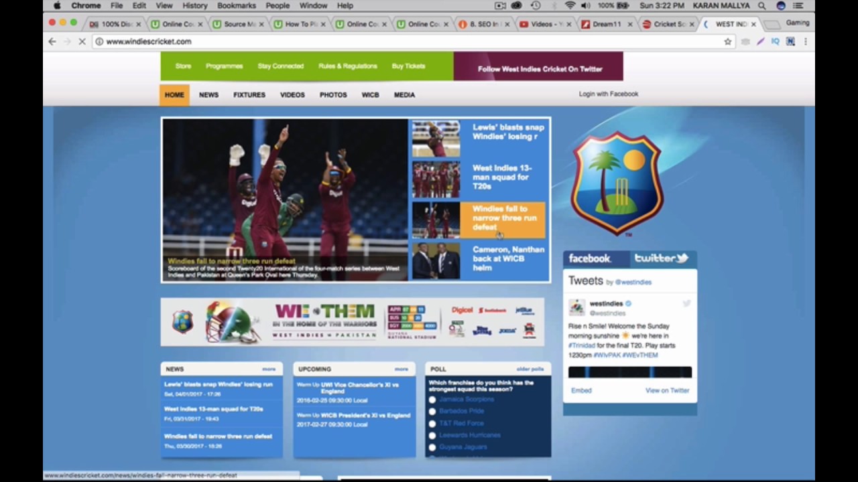Select Jamaica Scorpions poll option

point(432,400)
